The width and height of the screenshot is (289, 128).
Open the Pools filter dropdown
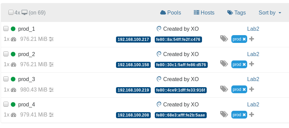tap(171, 12)
